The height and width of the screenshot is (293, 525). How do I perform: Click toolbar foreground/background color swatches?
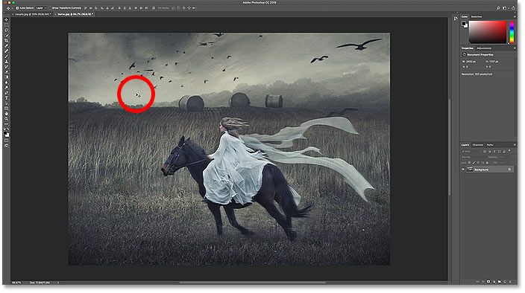[7, 134]
